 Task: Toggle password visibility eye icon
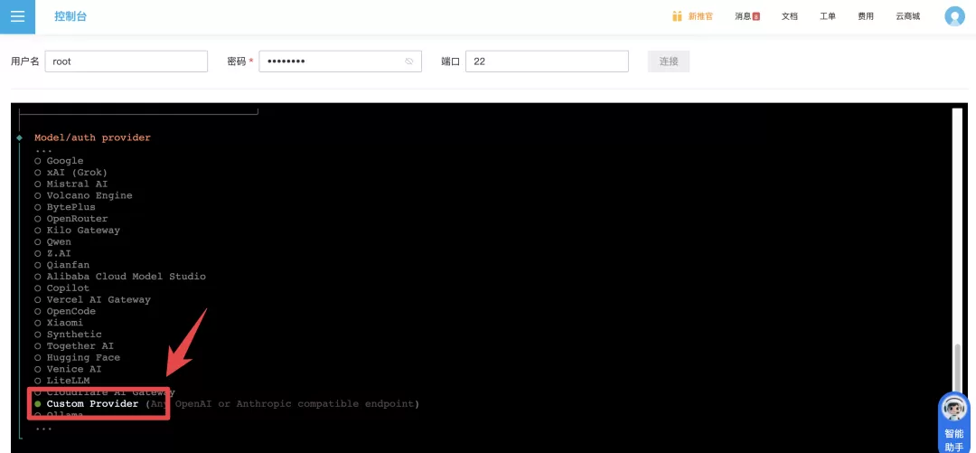(409, 61)
